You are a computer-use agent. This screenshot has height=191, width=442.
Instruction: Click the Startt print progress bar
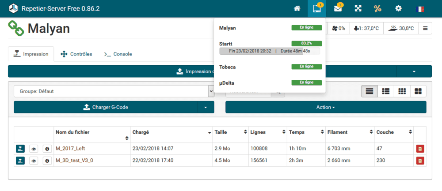(270, 51)
